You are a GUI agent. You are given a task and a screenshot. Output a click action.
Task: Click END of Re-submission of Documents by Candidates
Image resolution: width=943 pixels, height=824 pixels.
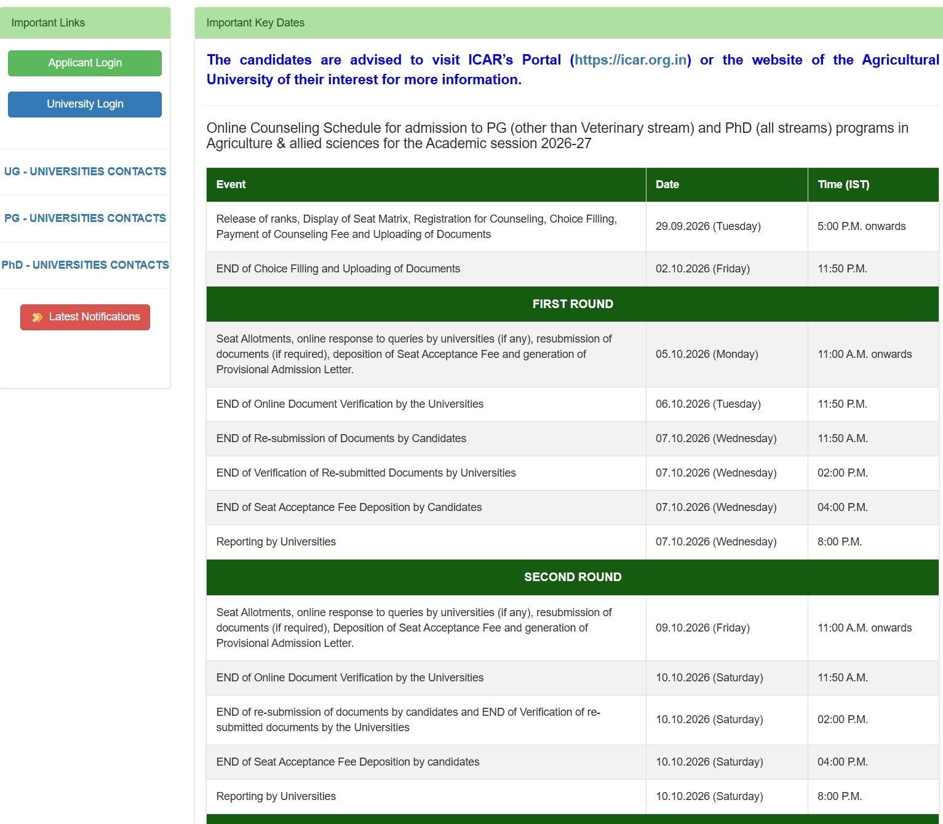click(341, 438)
